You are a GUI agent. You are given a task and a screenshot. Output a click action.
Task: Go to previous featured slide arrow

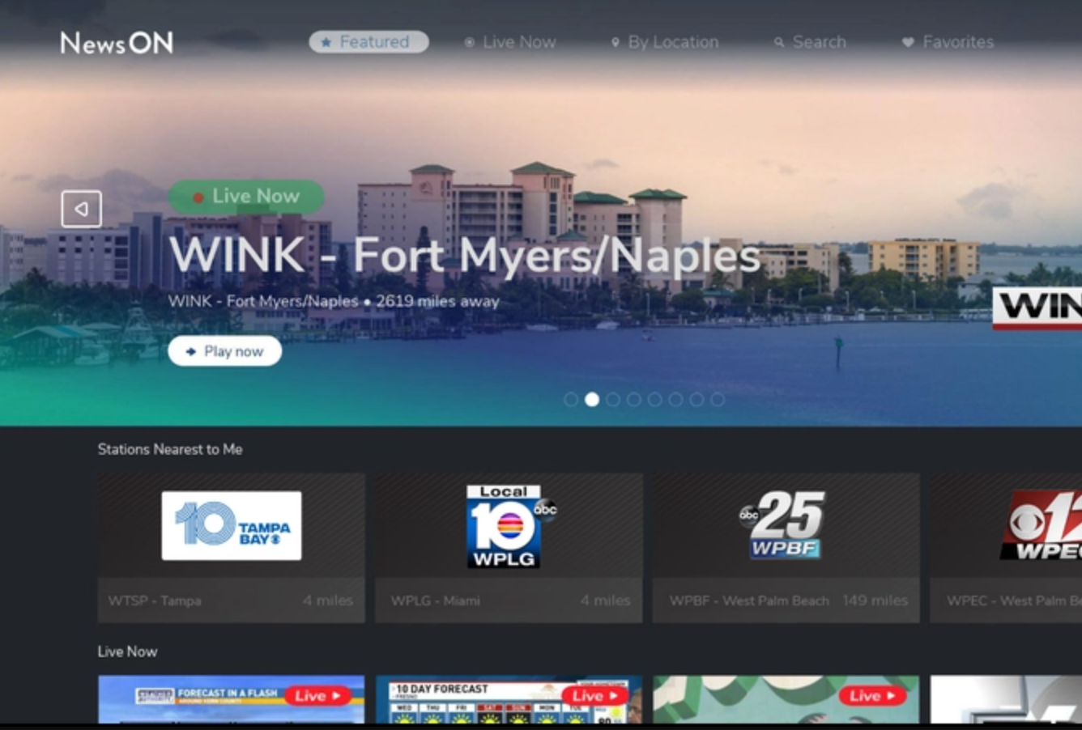(x=81, y=209)
